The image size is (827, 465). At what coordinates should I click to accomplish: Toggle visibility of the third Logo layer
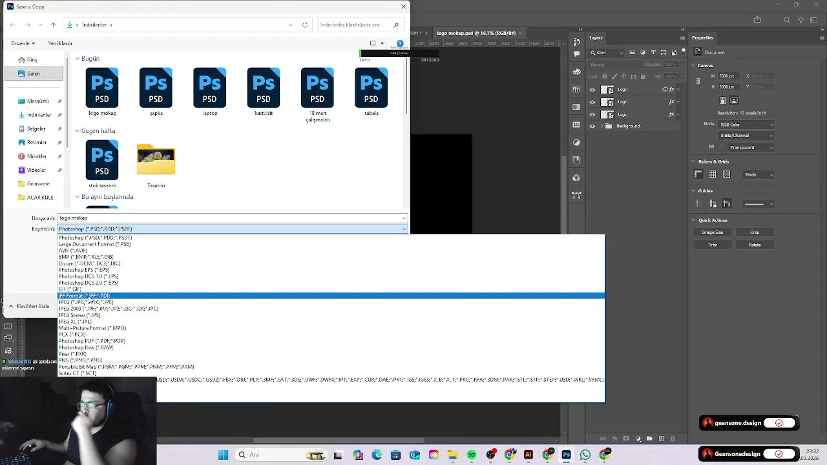(592, 114)
